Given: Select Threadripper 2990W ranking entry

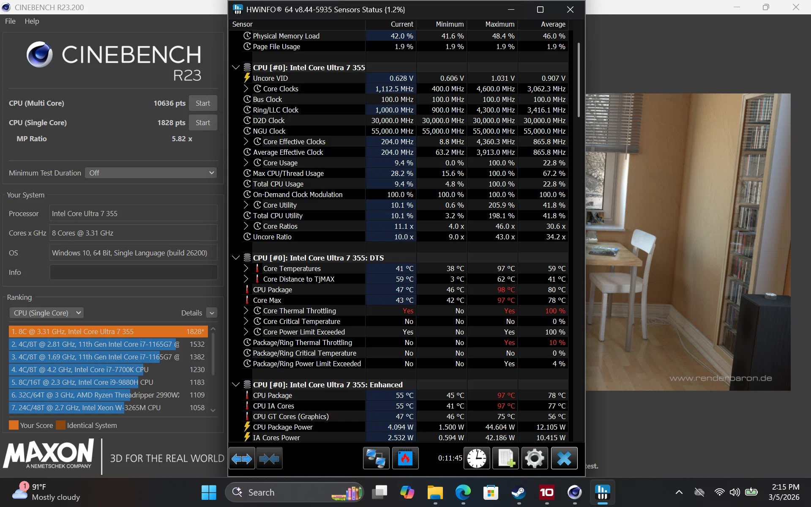Looking at the screenshot, I should click(108, 395).
